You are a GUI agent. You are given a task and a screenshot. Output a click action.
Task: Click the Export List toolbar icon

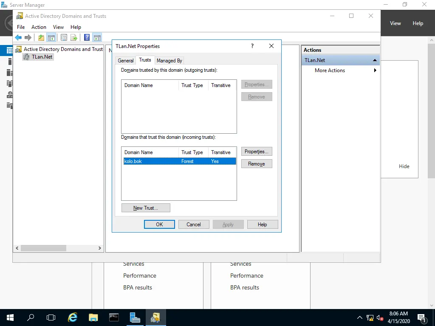tap(74, 37)
